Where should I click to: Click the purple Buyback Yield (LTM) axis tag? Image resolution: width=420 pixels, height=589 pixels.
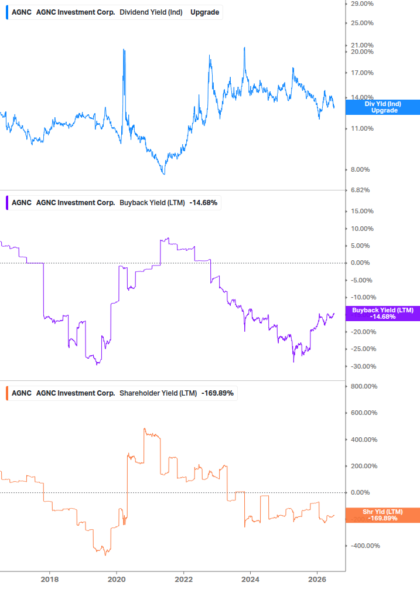coord(383,314)
